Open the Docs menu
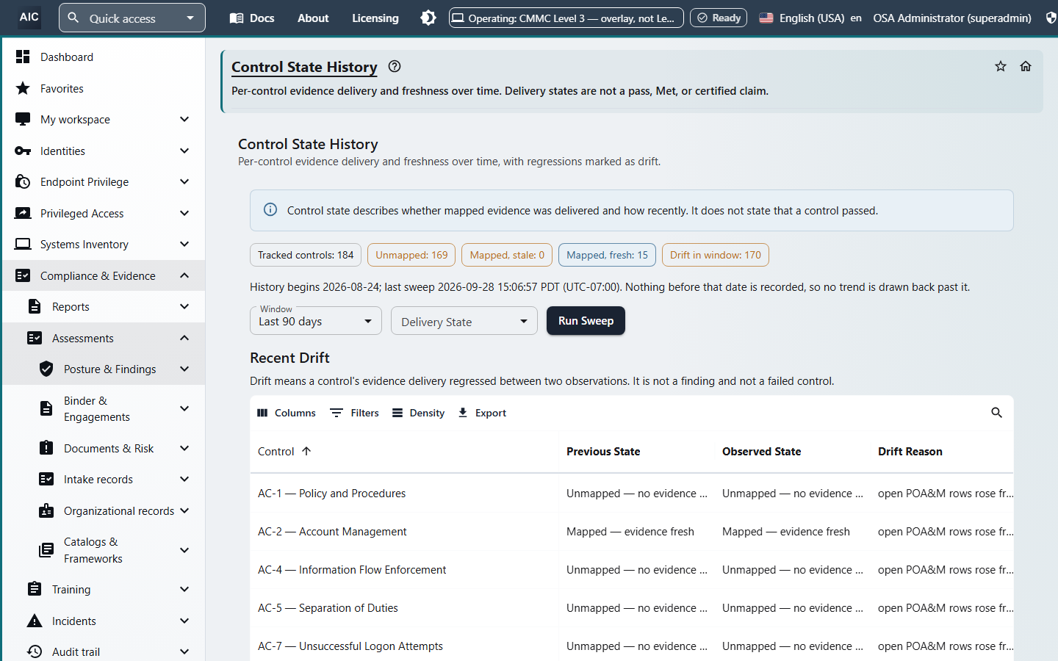1058x661 pixels. 252,18
